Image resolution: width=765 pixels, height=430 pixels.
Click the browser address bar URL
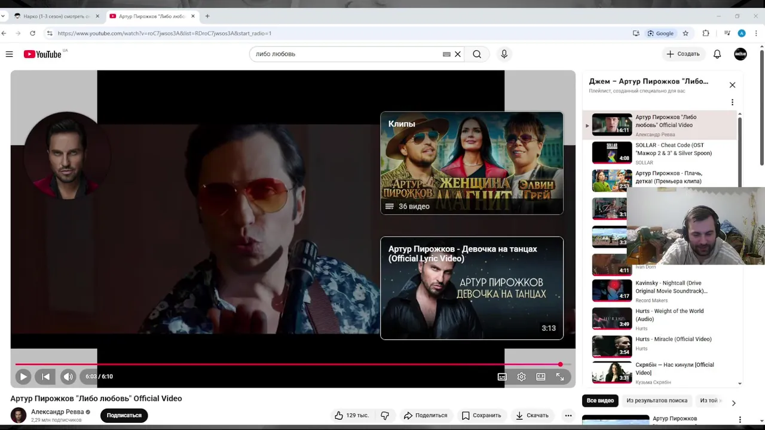click(x=164, y=33)
